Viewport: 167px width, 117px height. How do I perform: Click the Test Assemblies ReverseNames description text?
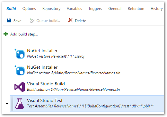(90, 106)
